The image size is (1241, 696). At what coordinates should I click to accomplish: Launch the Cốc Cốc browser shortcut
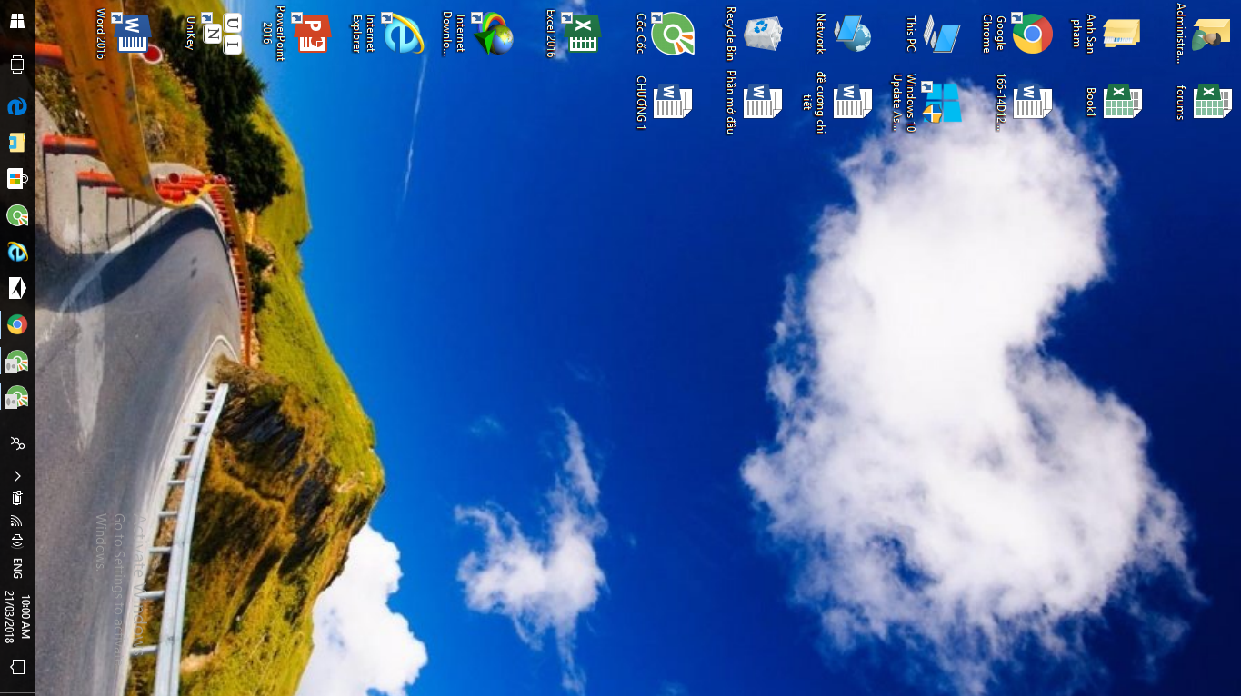click(x=673, y=34)
